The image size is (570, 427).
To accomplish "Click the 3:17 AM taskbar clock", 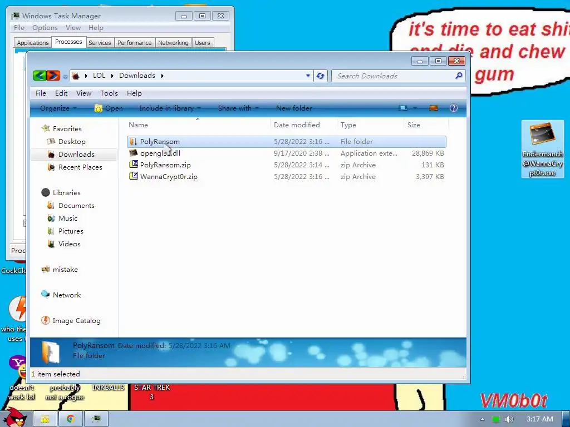I will coord(540,419).
